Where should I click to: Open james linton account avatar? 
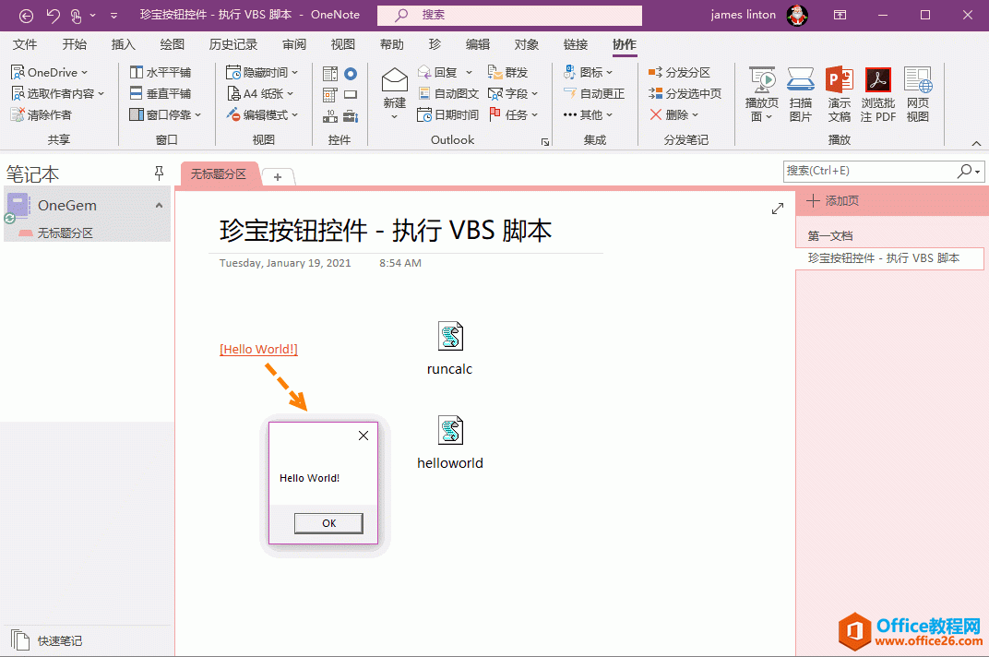(x=797, y=15)
